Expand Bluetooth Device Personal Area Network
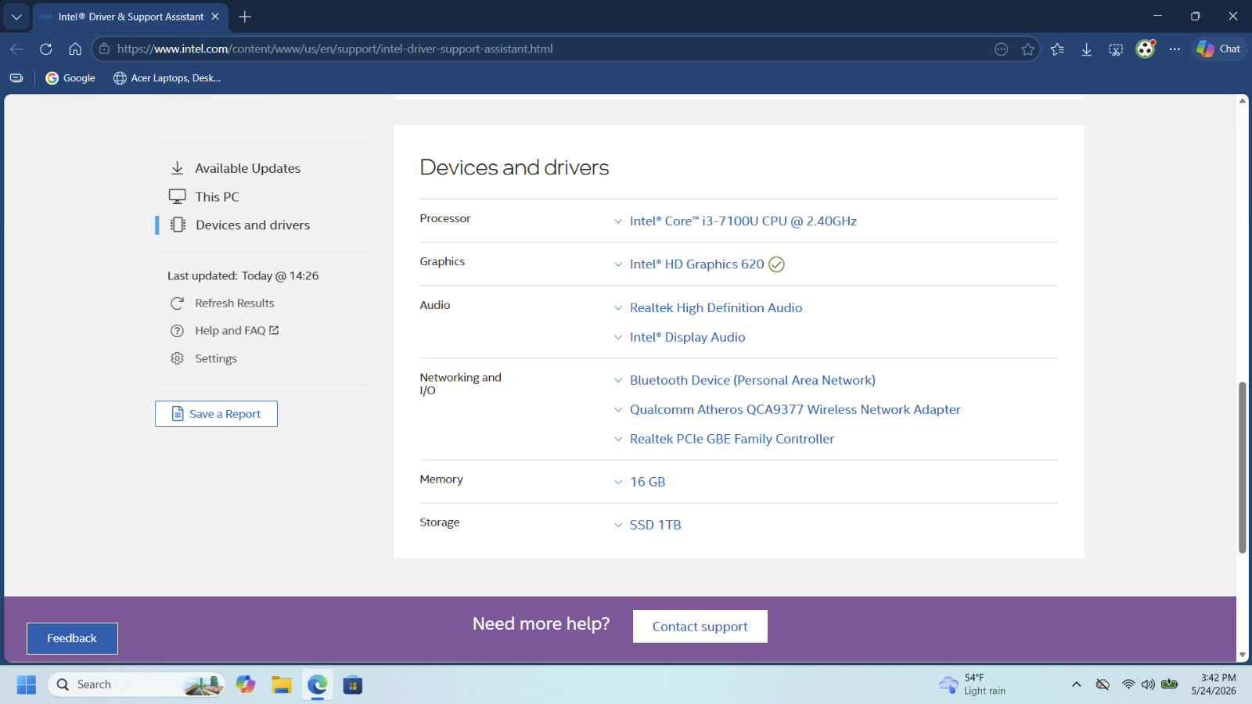 point(752,380)
